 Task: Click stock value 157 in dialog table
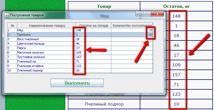click(79, 57)
